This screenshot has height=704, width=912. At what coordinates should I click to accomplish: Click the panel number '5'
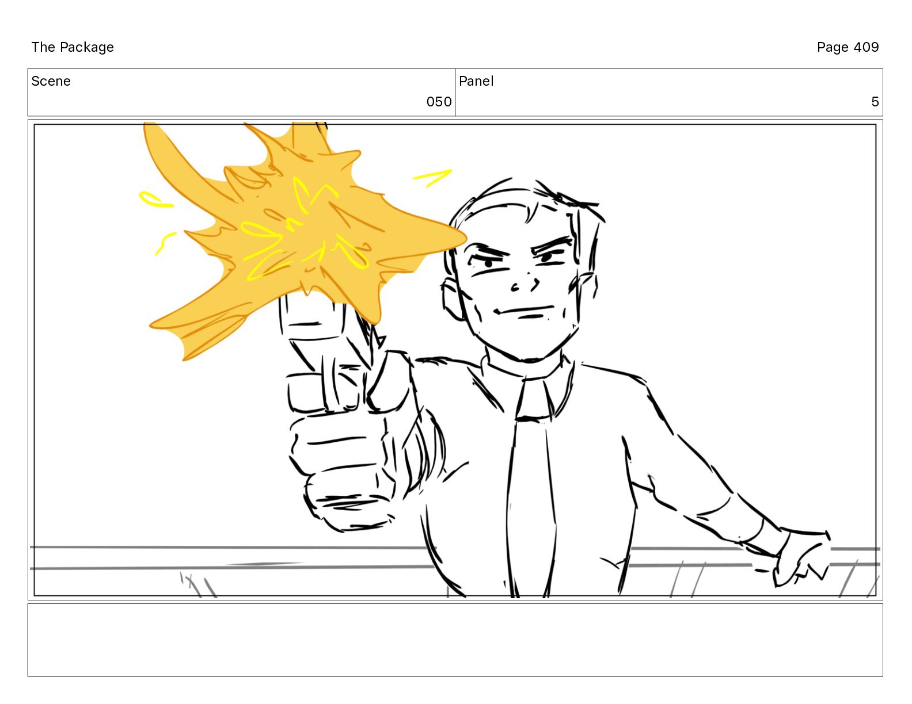(x=875, y=102)
